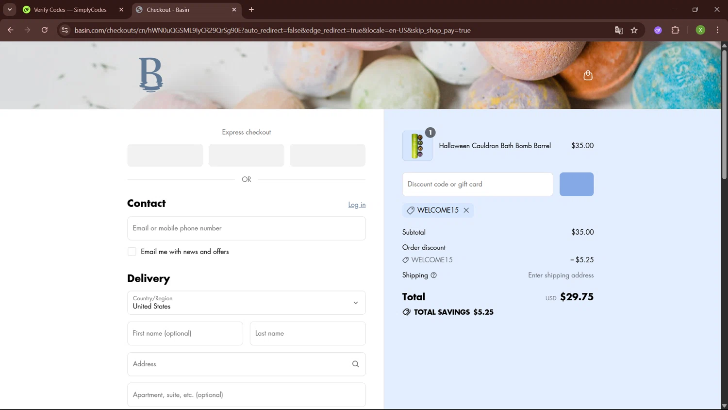The image size is (728, 410).
Task: Click the Halloween Cauldron Bath Bomb Barrel text
Action: pos(495,146)
